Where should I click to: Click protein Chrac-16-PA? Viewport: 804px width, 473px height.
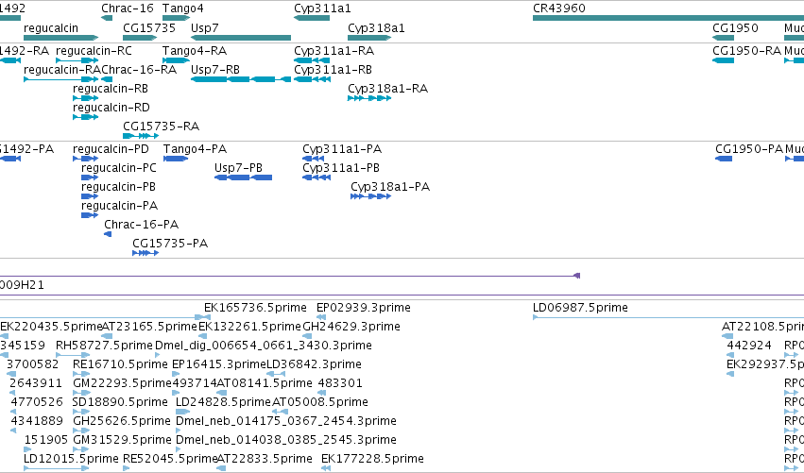[x=141, y=225]
